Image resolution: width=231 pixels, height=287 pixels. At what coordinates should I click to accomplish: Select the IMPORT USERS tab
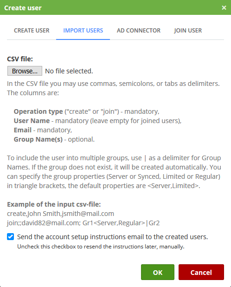[x=83, y=30]
